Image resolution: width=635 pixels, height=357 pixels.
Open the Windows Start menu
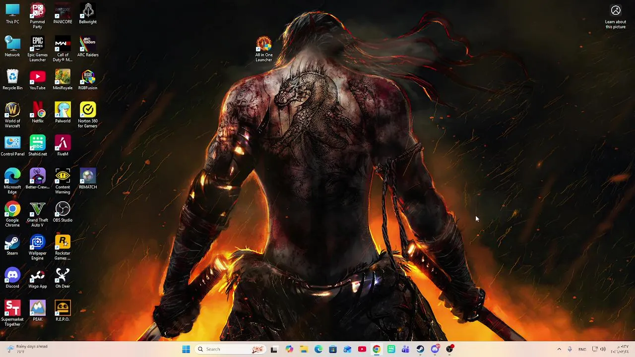click(x=186, y=350)
